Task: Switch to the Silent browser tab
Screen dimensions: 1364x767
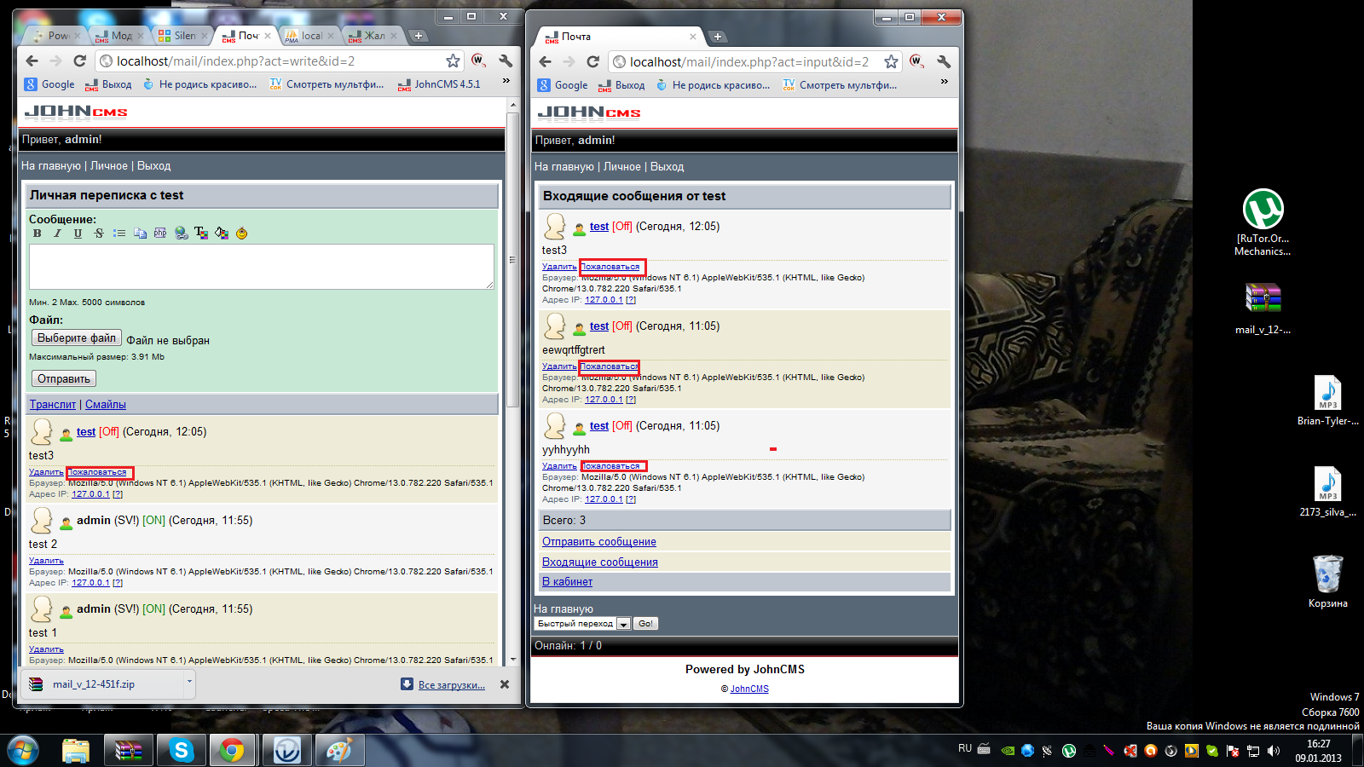Action: [181, 36]
